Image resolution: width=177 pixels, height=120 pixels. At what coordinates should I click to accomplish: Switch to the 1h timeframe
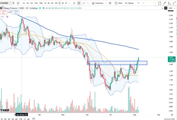click(45, 3)
